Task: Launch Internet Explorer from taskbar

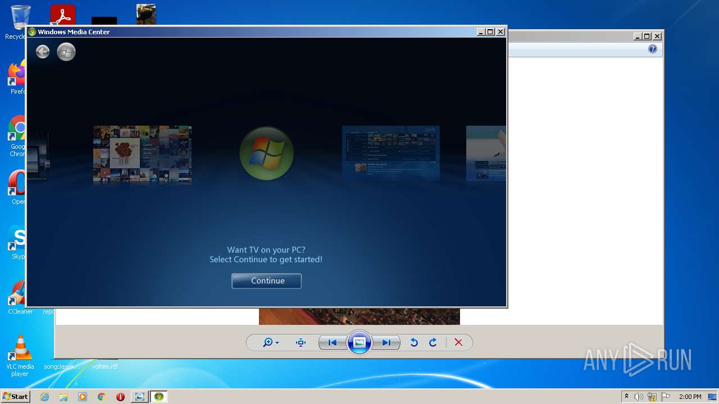Action: [45, 397]
